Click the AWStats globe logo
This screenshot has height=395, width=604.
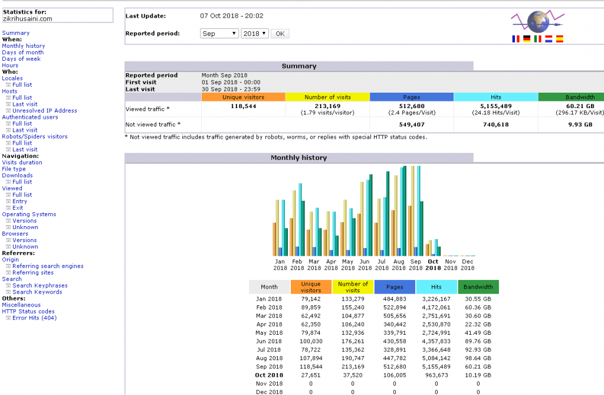pyautogui.click(x=537, y=22)
